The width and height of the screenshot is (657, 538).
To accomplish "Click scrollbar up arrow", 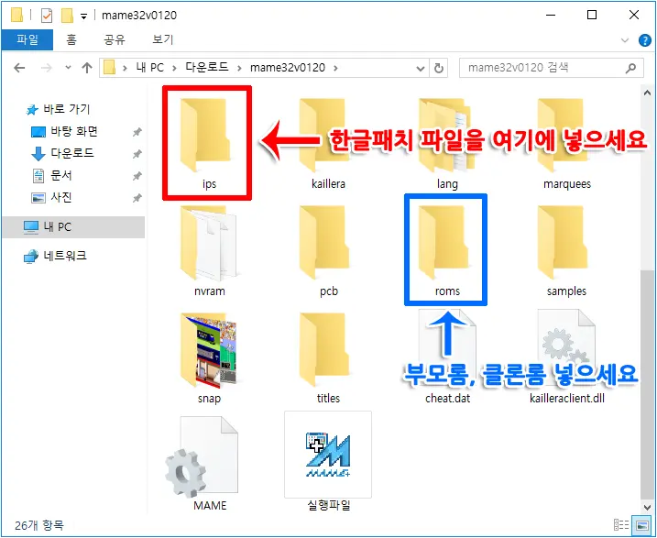I will click(x=647, y=93).
